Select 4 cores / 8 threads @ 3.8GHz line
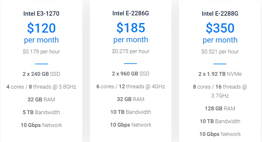This screenshot has height=142, width=262. point(41,87)
